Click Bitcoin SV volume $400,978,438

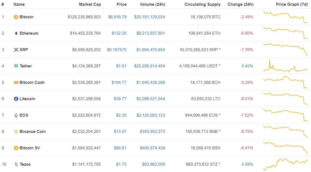(152, 148)
